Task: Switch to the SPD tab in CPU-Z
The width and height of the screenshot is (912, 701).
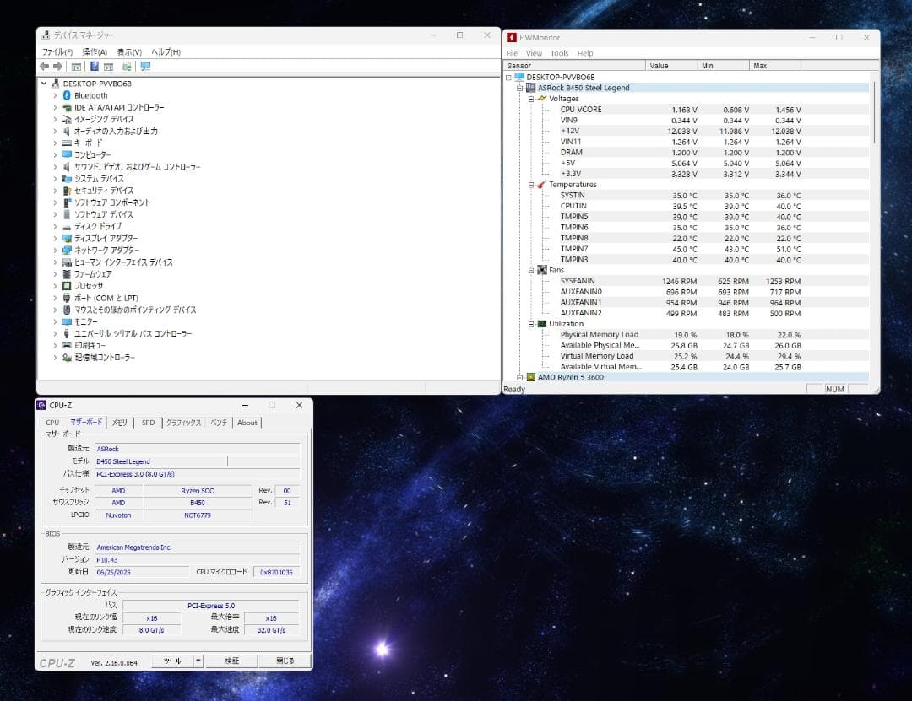Action: (x=149, y=423)
